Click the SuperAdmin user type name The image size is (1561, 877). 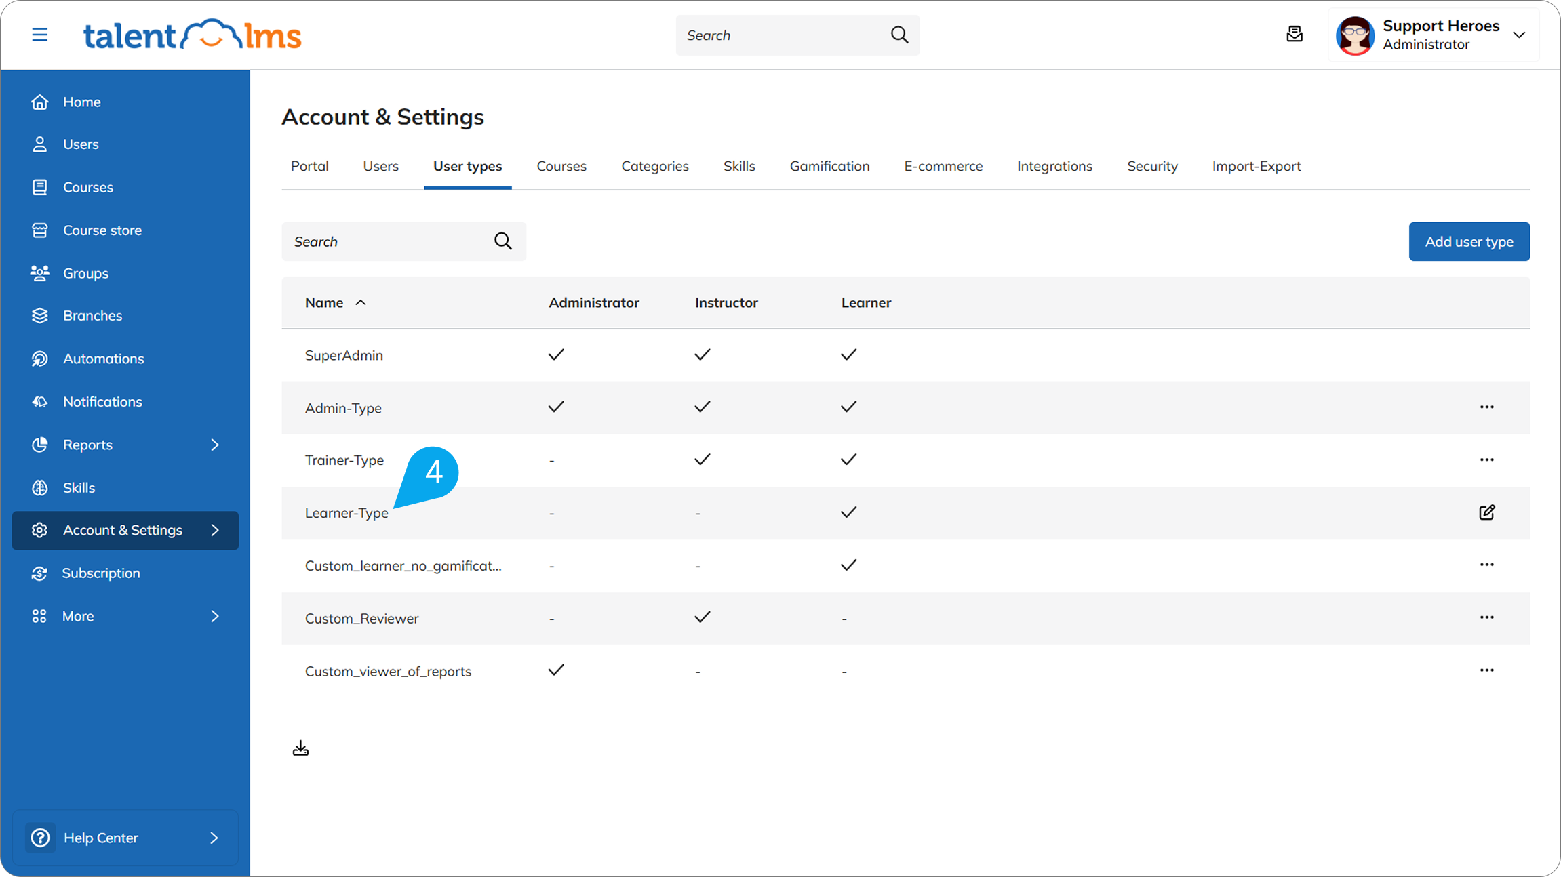tap(344, 356)
